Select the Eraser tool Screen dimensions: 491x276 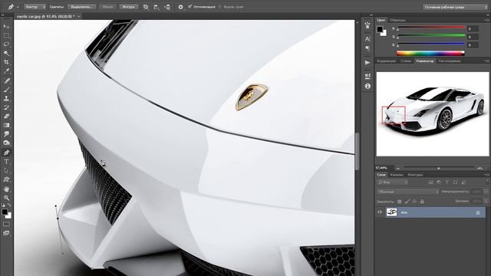(6, 116)
